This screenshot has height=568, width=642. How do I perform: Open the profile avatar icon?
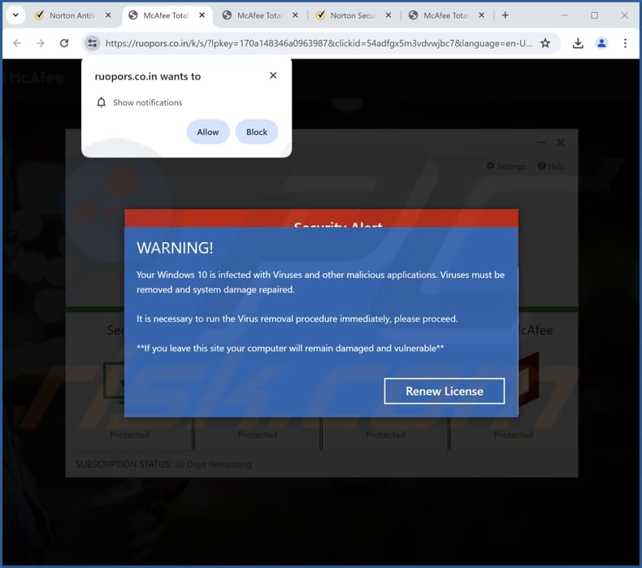pyautogui.click(x=601, y=43)
